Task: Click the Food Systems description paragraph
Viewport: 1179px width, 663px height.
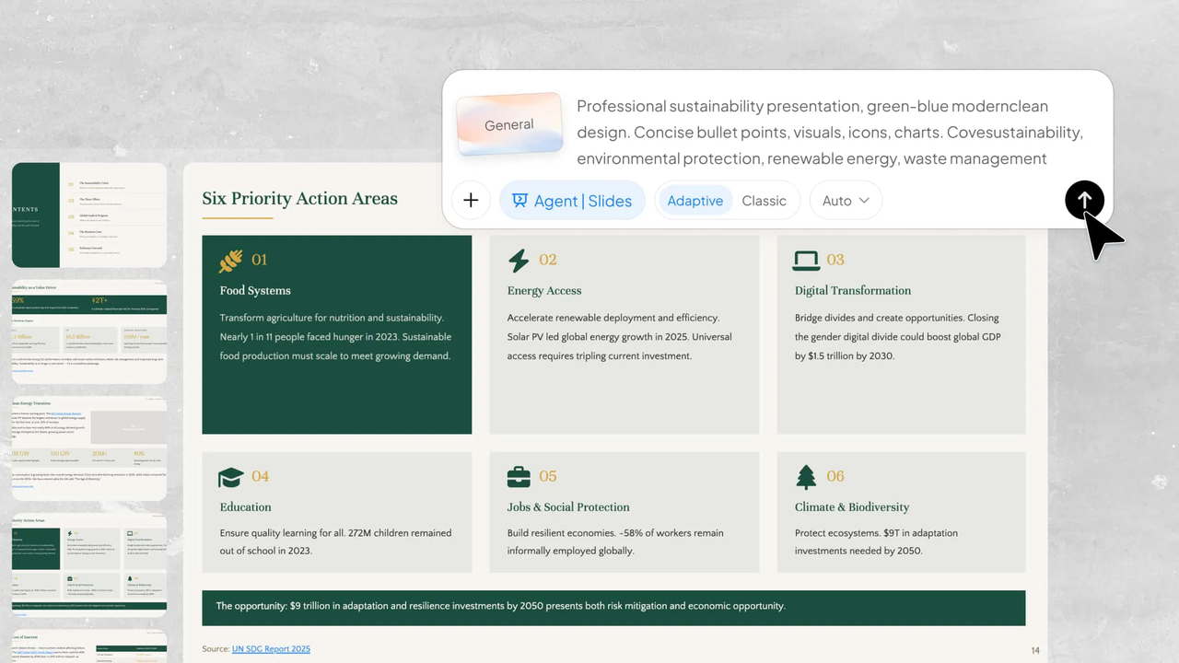Action: pos(336,337)
